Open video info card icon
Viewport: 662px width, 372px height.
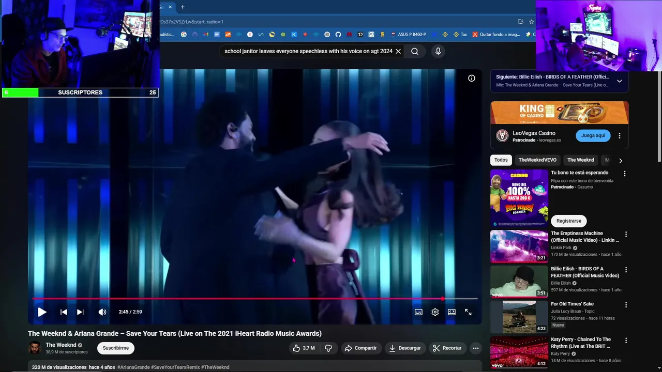tap(472, 78)
